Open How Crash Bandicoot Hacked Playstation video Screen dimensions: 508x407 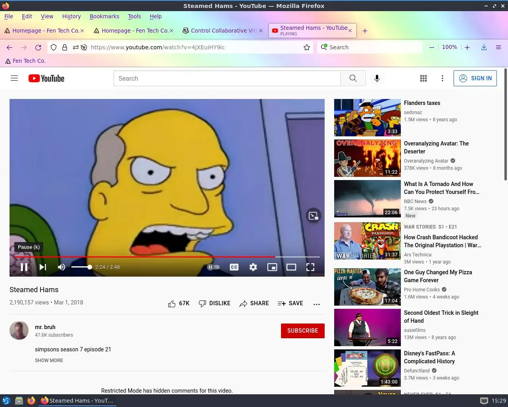(x=443, y=241)
